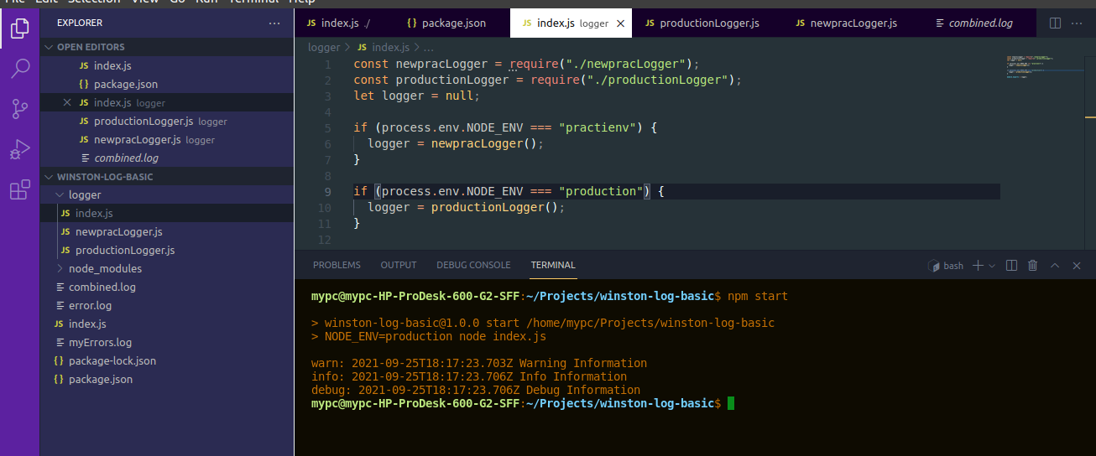Viewport: 1096px width, 456px height.
Task: Click 'warn:' log line in terminal output
Action: 479,363
